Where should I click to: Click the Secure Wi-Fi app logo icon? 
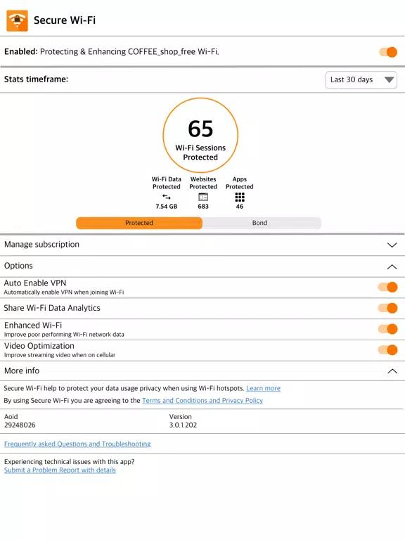17,20
